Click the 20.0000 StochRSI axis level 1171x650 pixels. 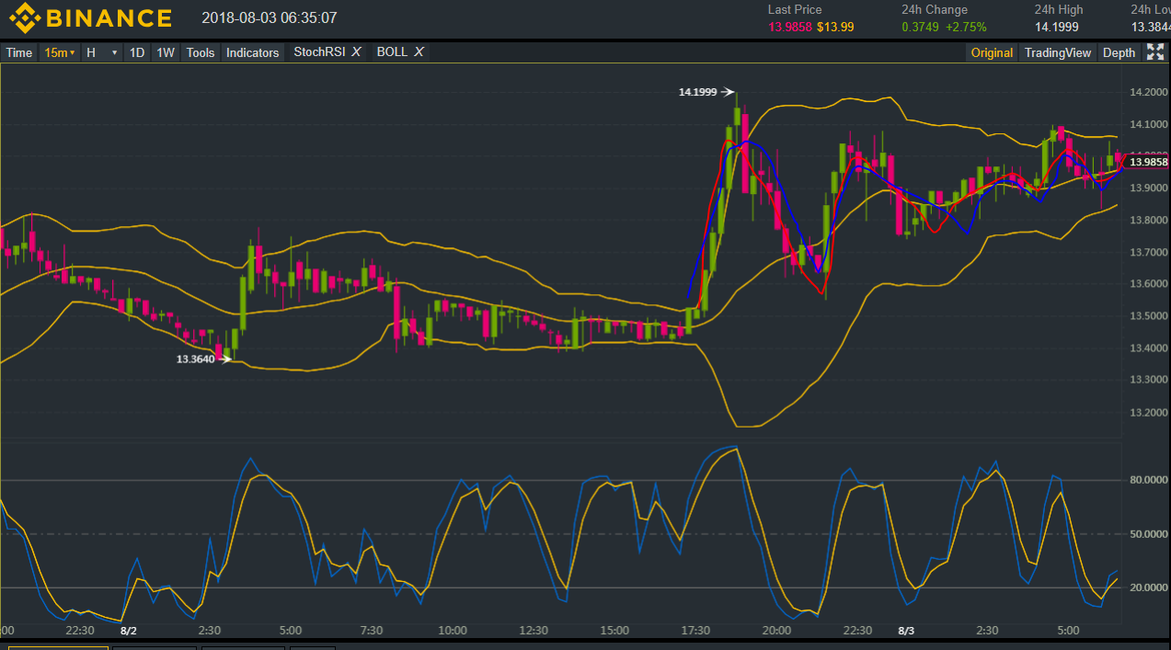pyautogui.click(x=1148, y=587)
